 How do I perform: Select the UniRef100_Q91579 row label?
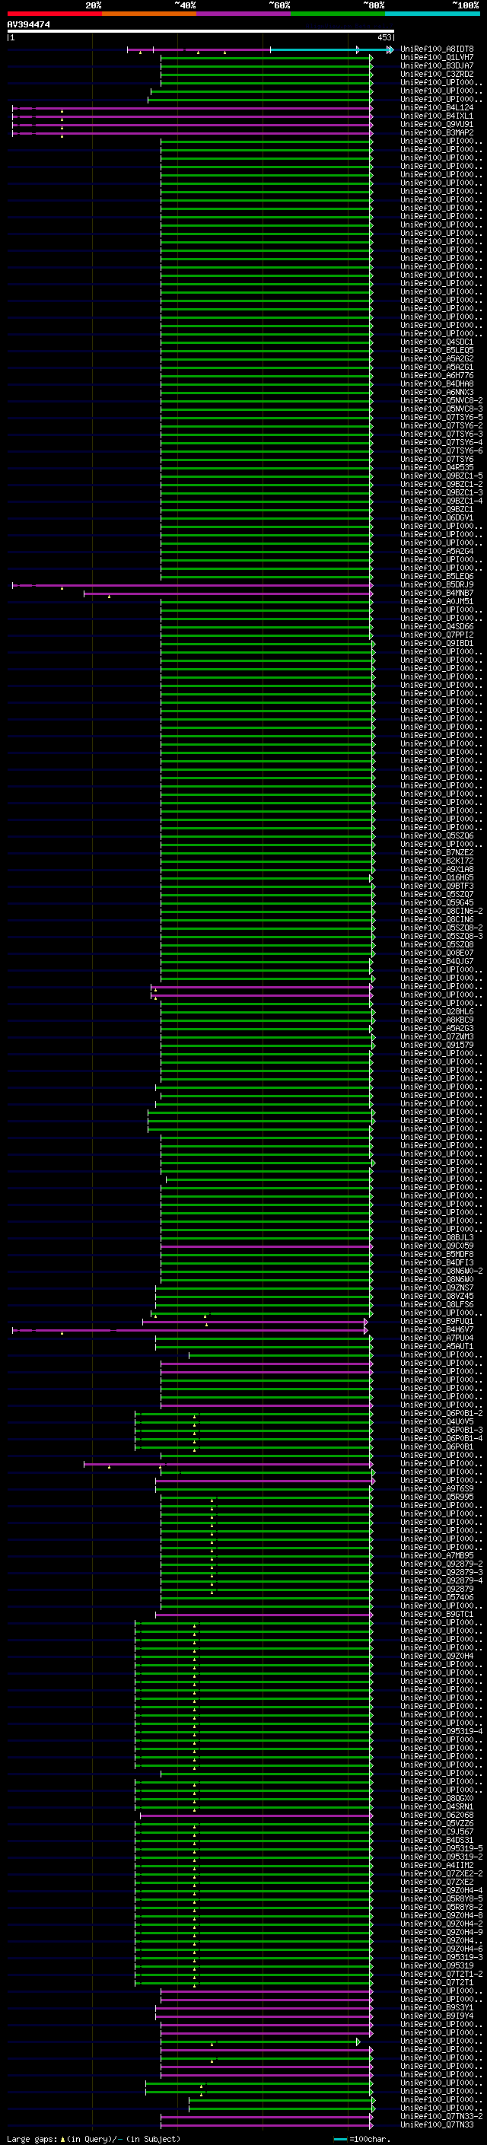pyautogui.click(x=437, y=1045)
